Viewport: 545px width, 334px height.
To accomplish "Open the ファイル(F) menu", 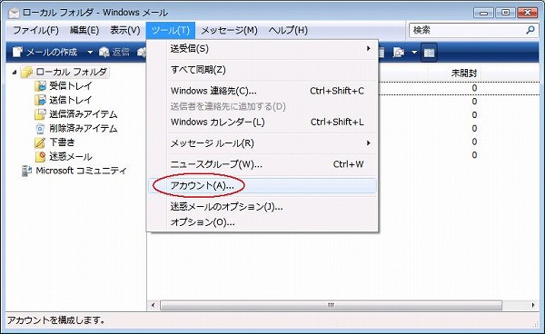I will click(35, 30).
